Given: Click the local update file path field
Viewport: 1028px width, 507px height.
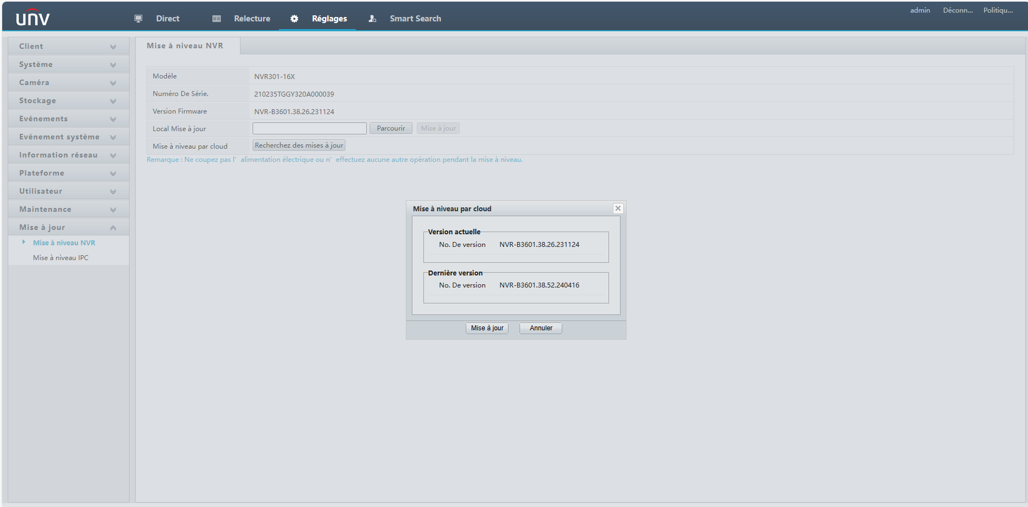Looking at the screenshot, I should pos(309,128).
